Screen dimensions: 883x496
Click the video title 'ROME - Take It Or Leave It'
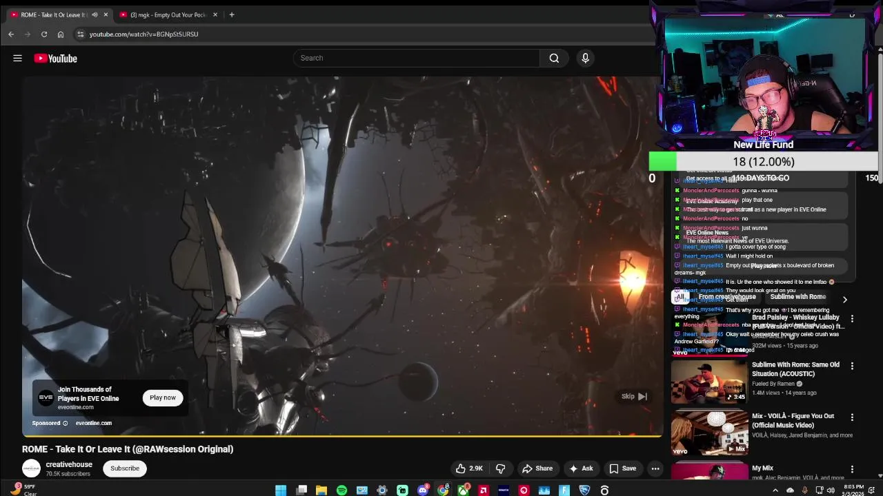coord(128,449)
